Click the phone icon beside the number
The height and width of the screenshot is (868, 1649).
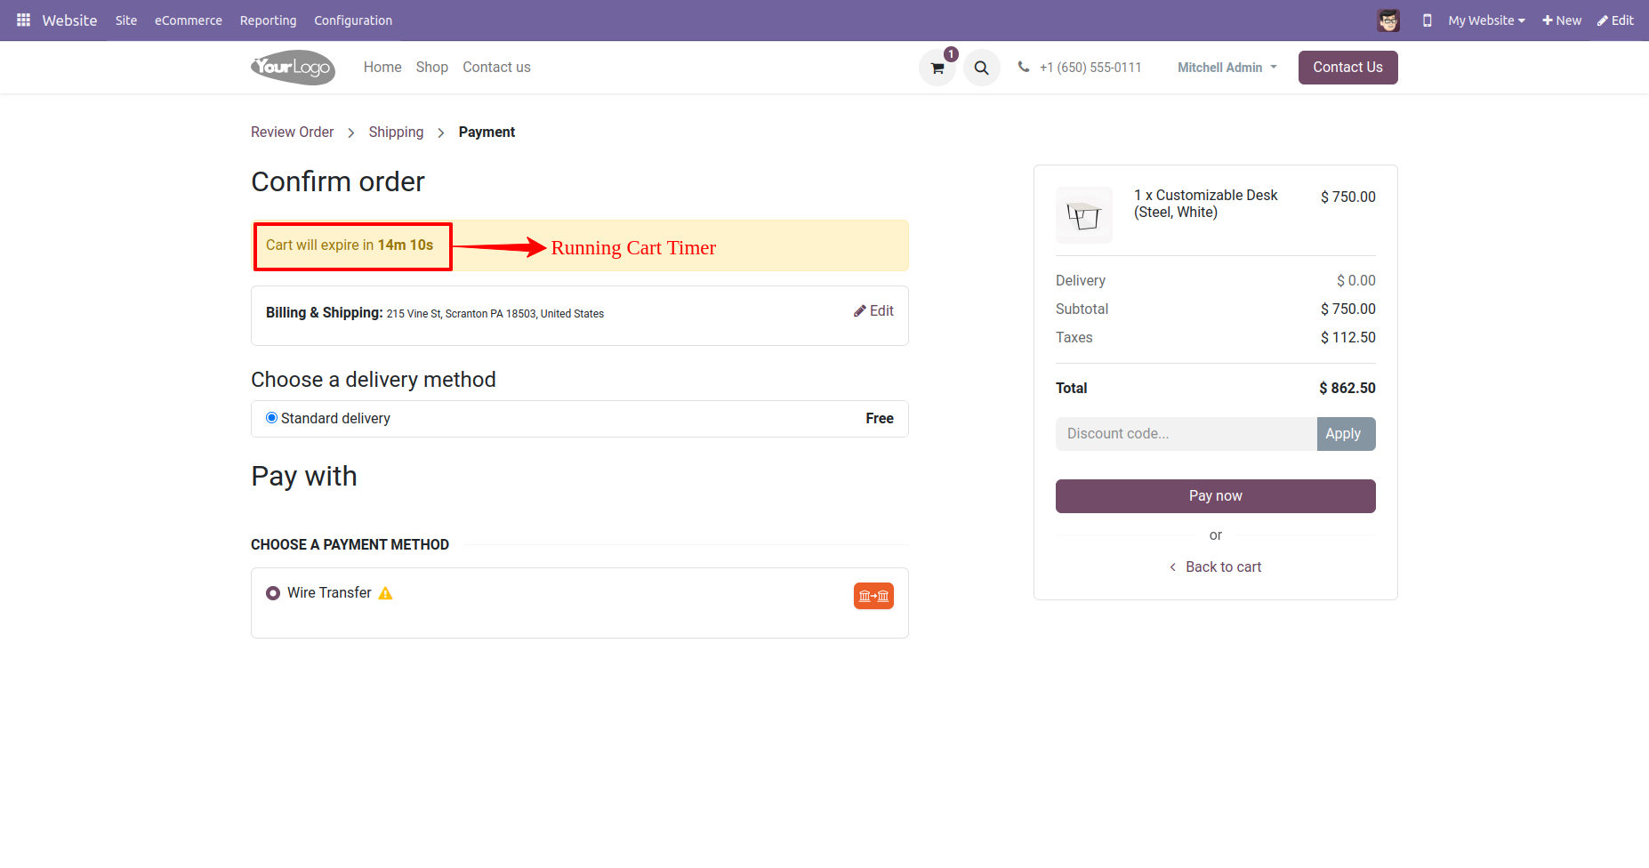(x=1024, y=67)
